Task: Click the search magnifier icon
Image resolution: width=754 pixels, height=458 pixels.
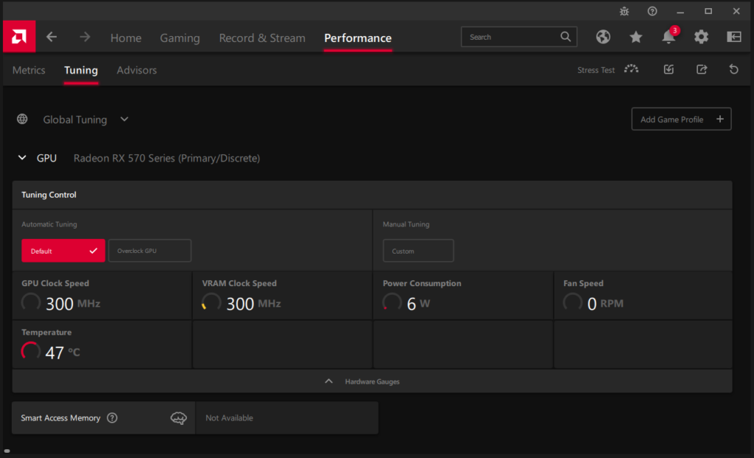Action: coord(565,37)
